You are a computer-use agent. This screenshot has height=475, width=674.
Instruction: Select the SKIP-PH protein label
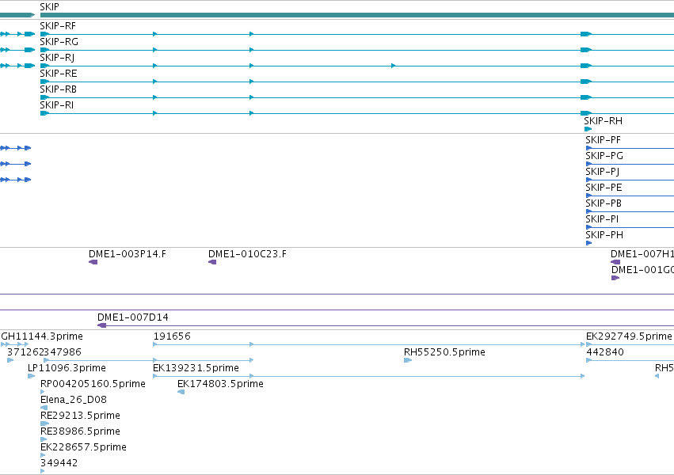click(604, 235)
